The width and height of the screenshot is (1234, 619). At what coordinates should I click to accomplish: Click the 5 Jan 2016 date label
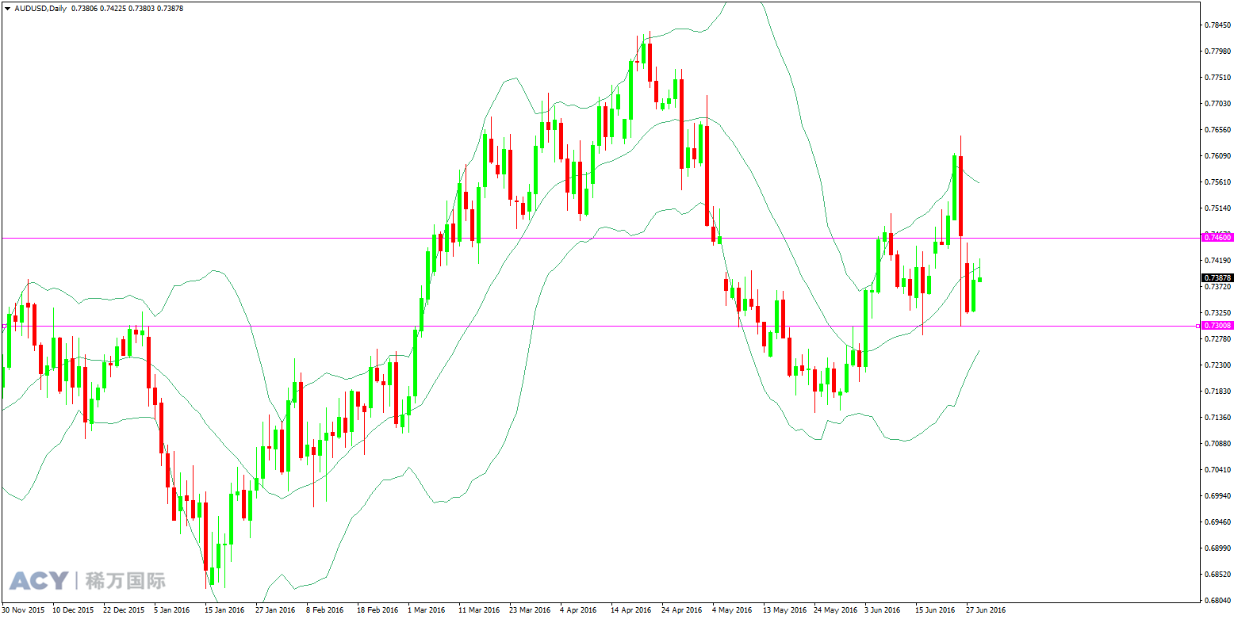172,611
